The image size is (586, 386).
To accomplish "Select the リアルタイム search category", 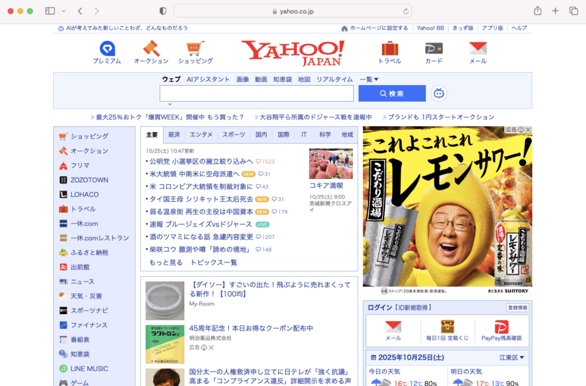I will pos(334,79).
